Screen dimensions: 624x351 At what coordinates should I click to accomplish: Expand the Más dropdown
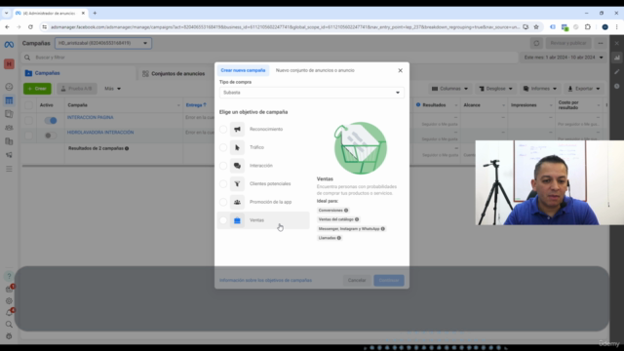[113, 89]
